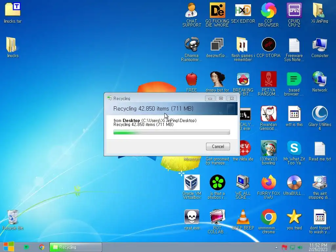Select the njrat.exe skull icon

tap(192, 220)
